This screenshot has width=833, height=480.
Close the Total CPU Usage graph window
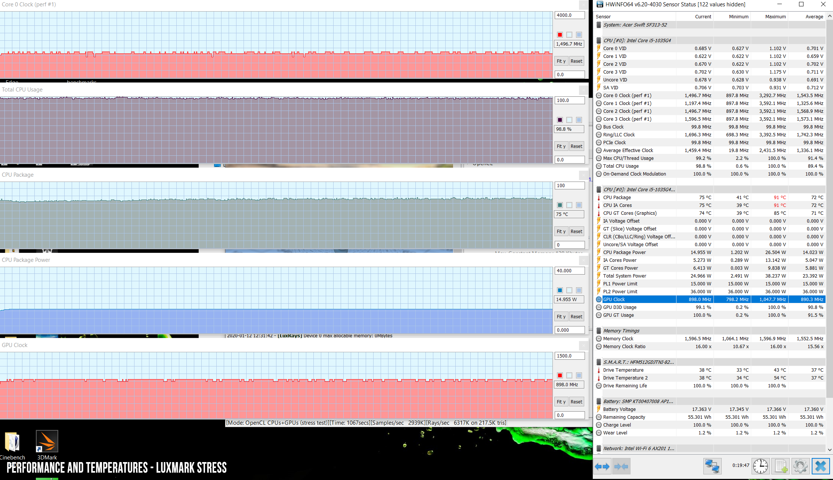pyautogui.click(x=583, y=90)
